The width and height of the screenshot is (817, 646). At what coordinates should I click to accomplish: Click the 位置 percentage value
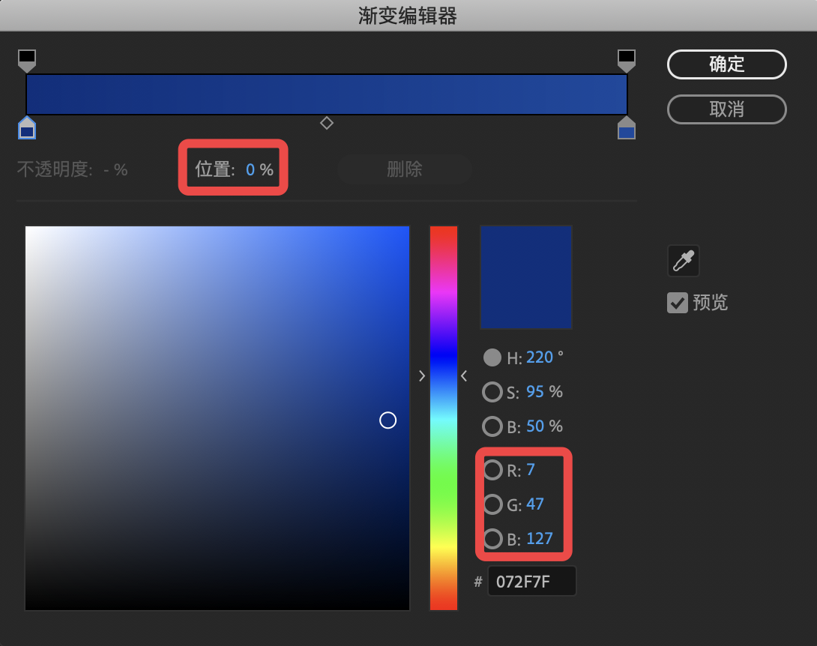click(x=250, y=170)
